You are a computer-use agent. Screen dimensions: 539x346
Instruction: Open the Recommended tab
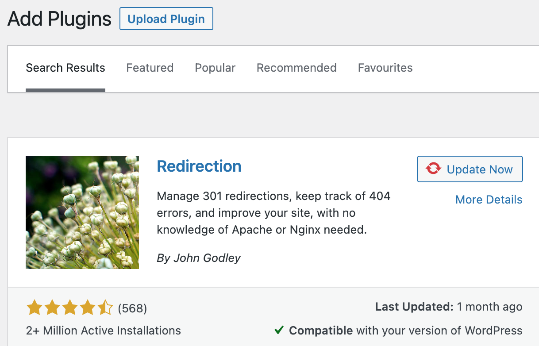pos(296,68)
